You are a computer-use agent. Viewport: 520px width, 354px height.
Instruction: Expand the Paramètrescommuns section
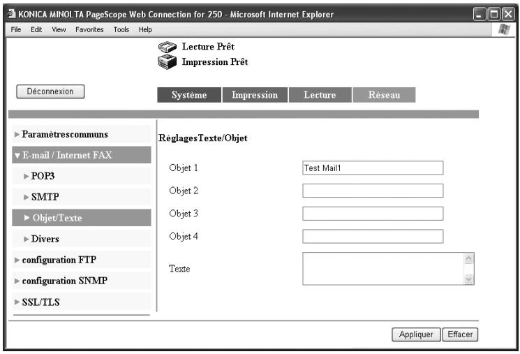click(x=81, y=134)
